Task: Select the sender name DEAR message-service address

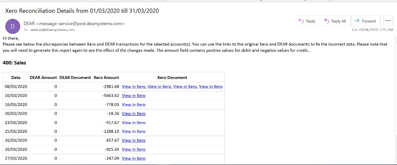Action: tap(74, 23)
